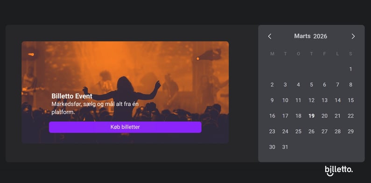This screenshot has height=183, width=371.
Task: Pick the 20th on the calendar
Action: tap(324, 116)
